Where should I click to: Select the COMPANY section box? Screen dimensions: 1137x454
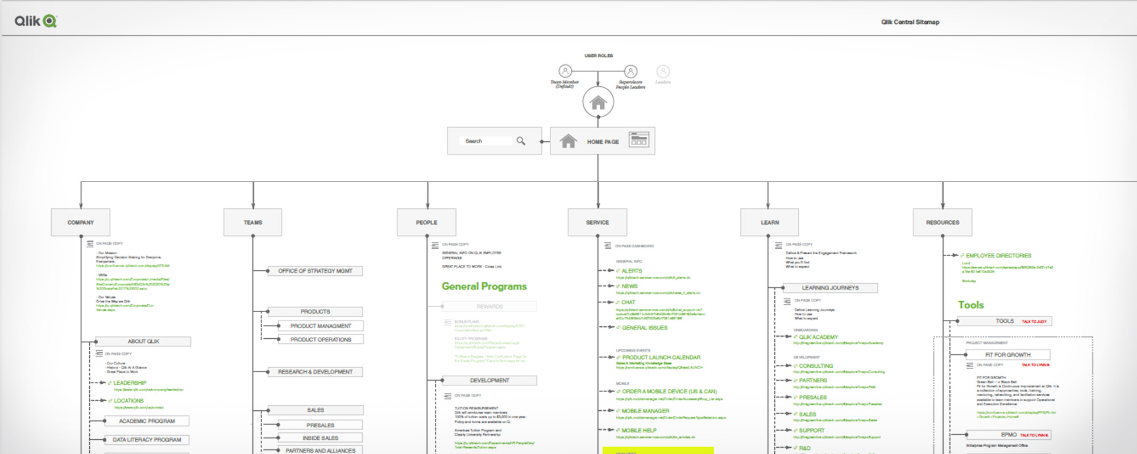[x=81, y=222]
